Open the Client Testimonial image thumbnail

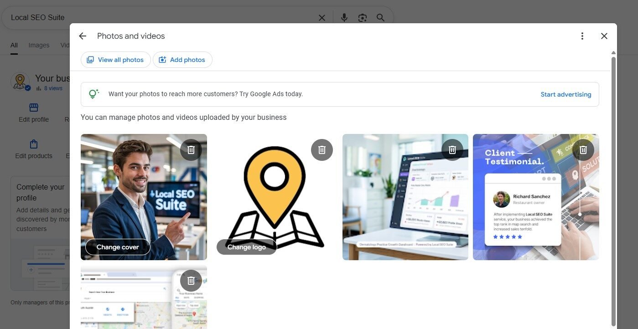524,210
